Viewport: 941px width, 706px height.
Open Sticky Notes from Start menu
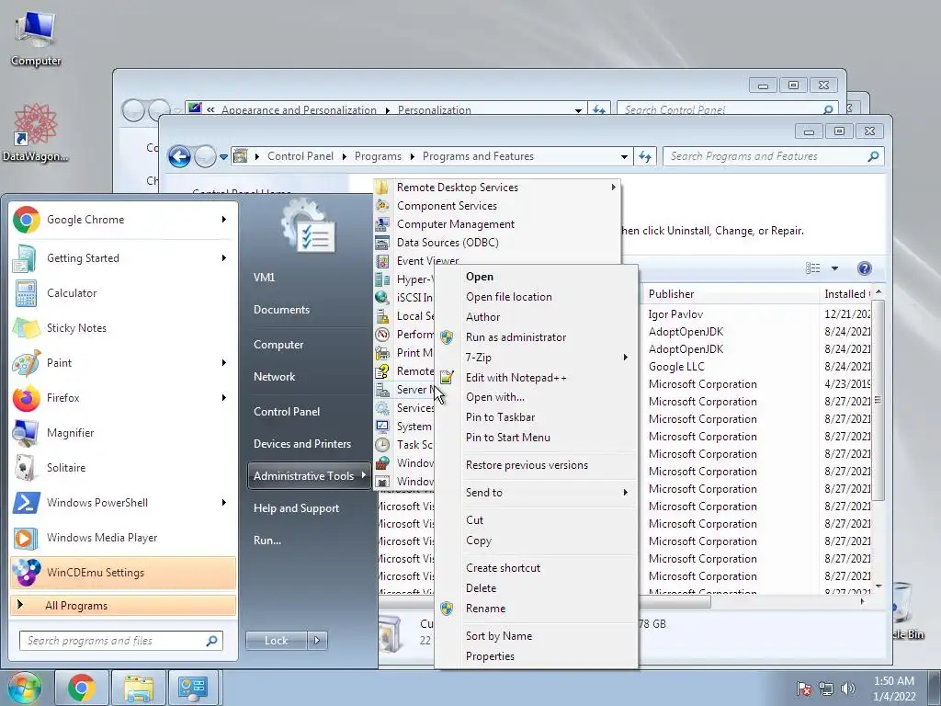(x=123, y=328)
